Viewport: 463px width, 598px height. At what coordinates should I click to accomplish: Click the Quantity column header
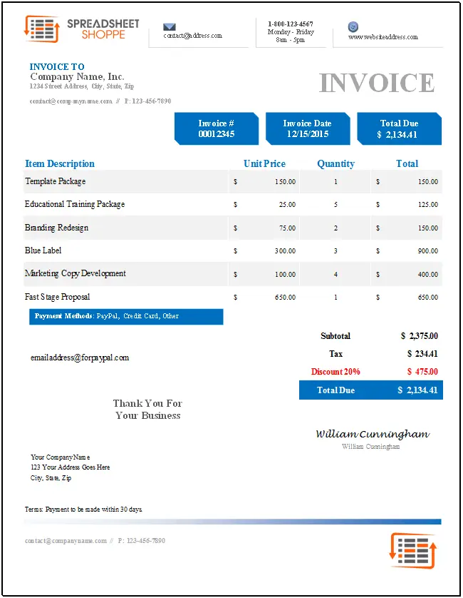[335, 163]
